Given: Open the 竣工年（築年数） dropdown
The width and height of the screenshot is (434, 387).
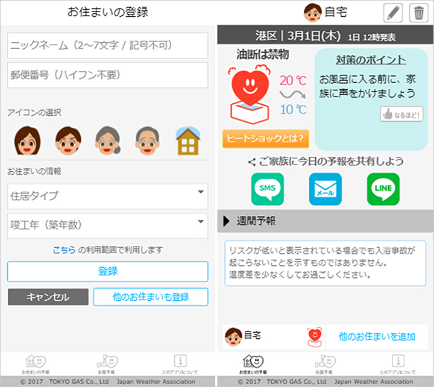Looking at the screenshot, I should [x=108, y=224].
